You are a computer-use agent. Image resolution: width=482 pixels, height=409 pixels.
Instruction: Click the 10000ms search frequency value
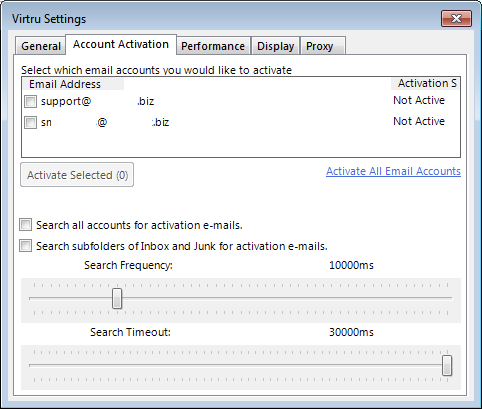351,265
